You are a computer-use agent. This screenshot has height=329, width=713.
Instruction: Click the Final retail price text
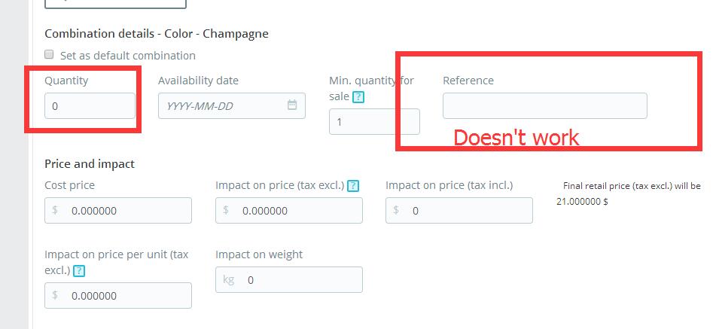(x=629, y=193)
